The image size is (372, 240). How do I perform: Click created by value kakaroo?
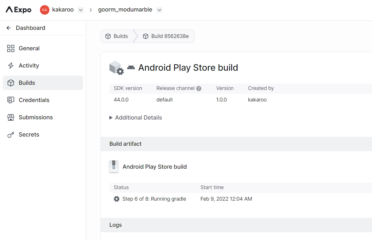(257, 100)
